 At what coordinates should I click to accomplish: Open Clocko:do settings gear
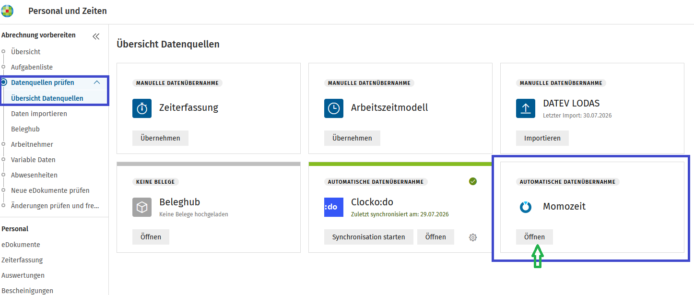[473, 237]
